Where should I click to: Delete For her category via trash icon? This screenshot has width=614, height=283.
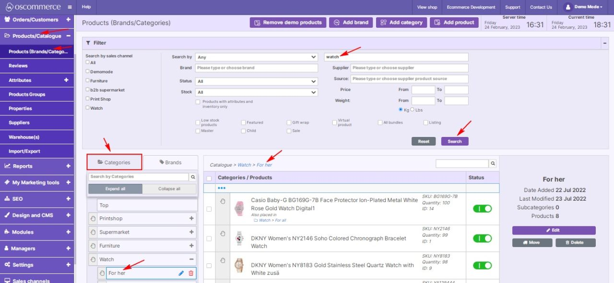(191, 273)
